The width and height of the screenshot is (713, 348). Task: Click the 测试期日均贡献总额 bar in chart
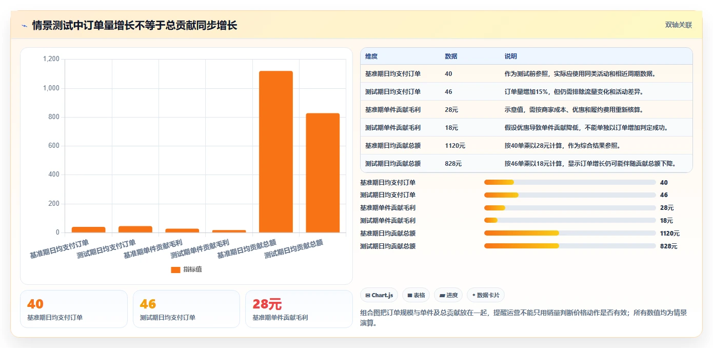pos(323,173)
